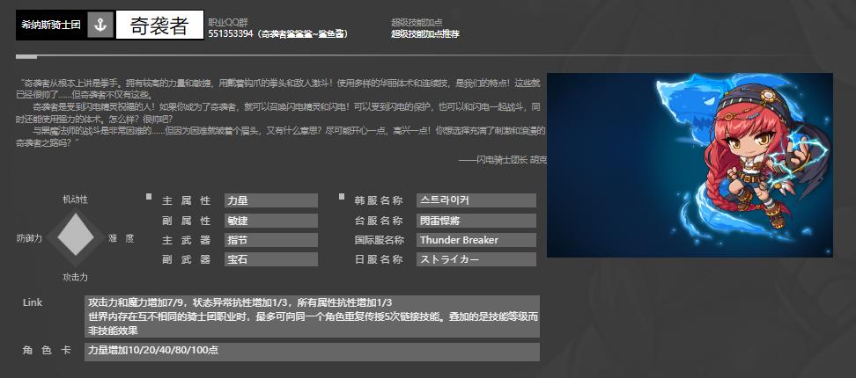
Task: Click the 机动性 stat label
Action: [x=76, y=200]
